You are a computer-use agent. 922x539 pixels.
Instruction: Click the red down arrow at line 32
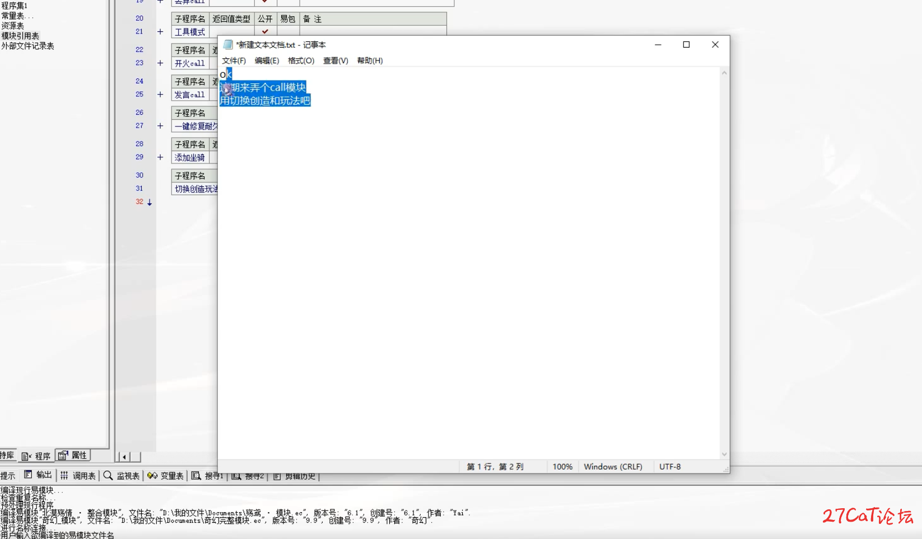[150, 203]
